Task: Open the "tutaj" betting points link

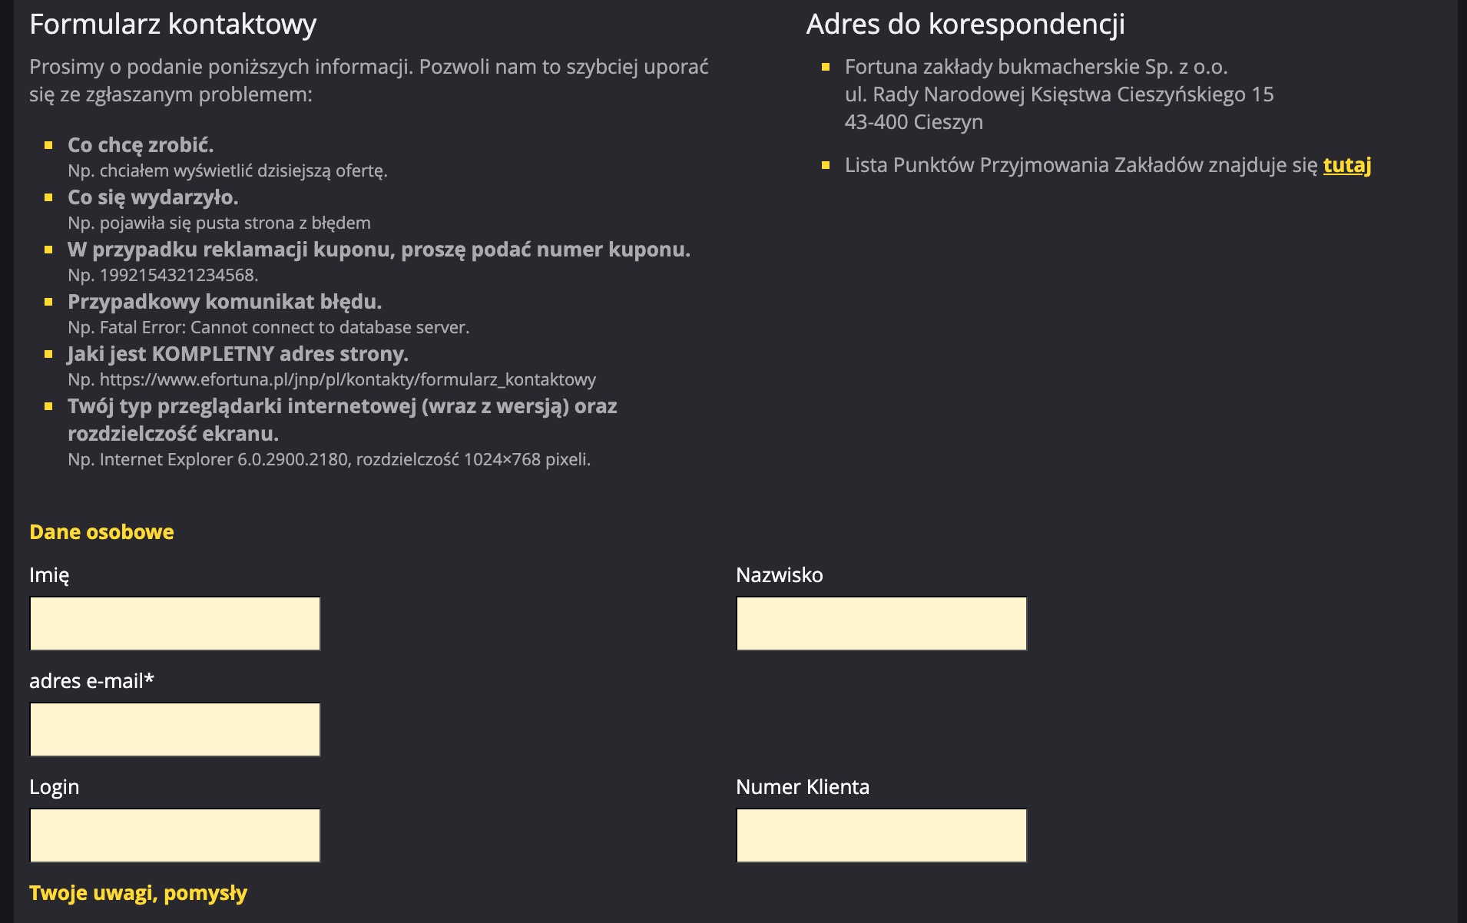Action: tap(1346, 165)
